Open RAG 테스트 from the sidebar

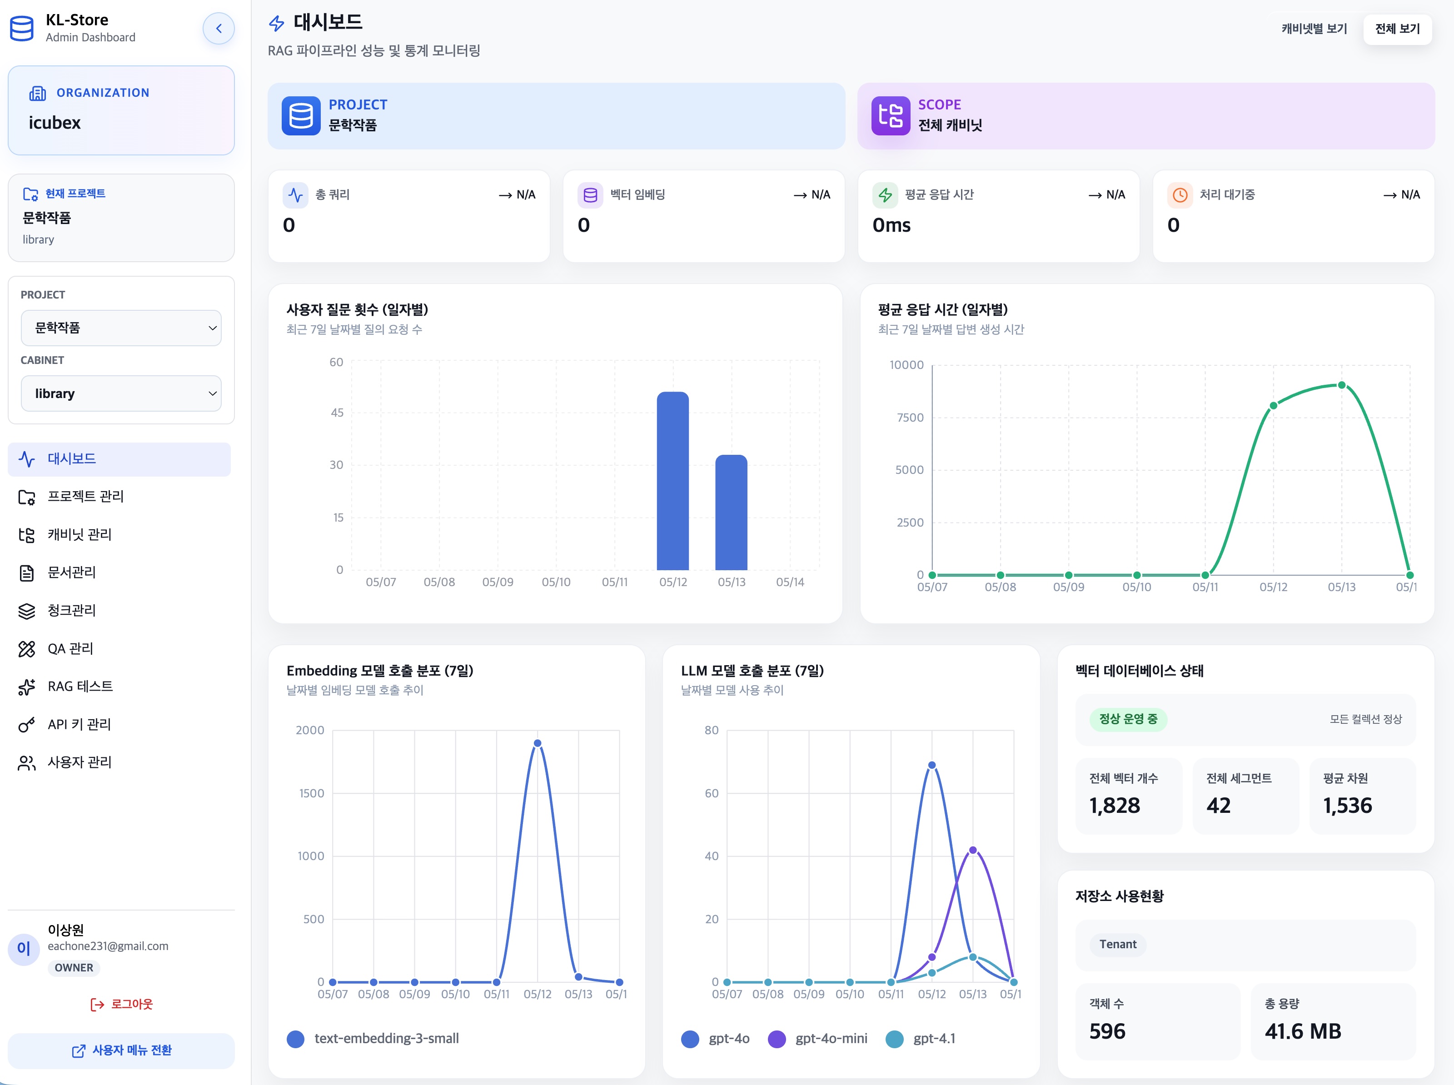tap(119, 687)
